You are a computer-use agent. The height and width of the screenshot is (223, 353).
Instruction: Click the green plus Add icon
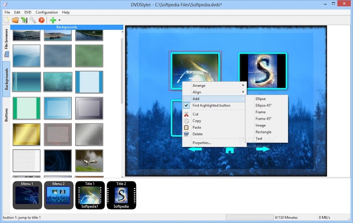click(x=53, y=20)
